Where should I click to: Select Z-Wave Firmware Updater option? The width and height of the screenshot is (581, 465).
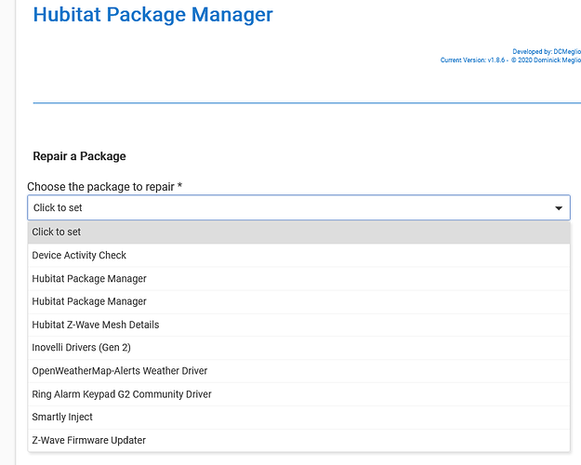(298, 440)
